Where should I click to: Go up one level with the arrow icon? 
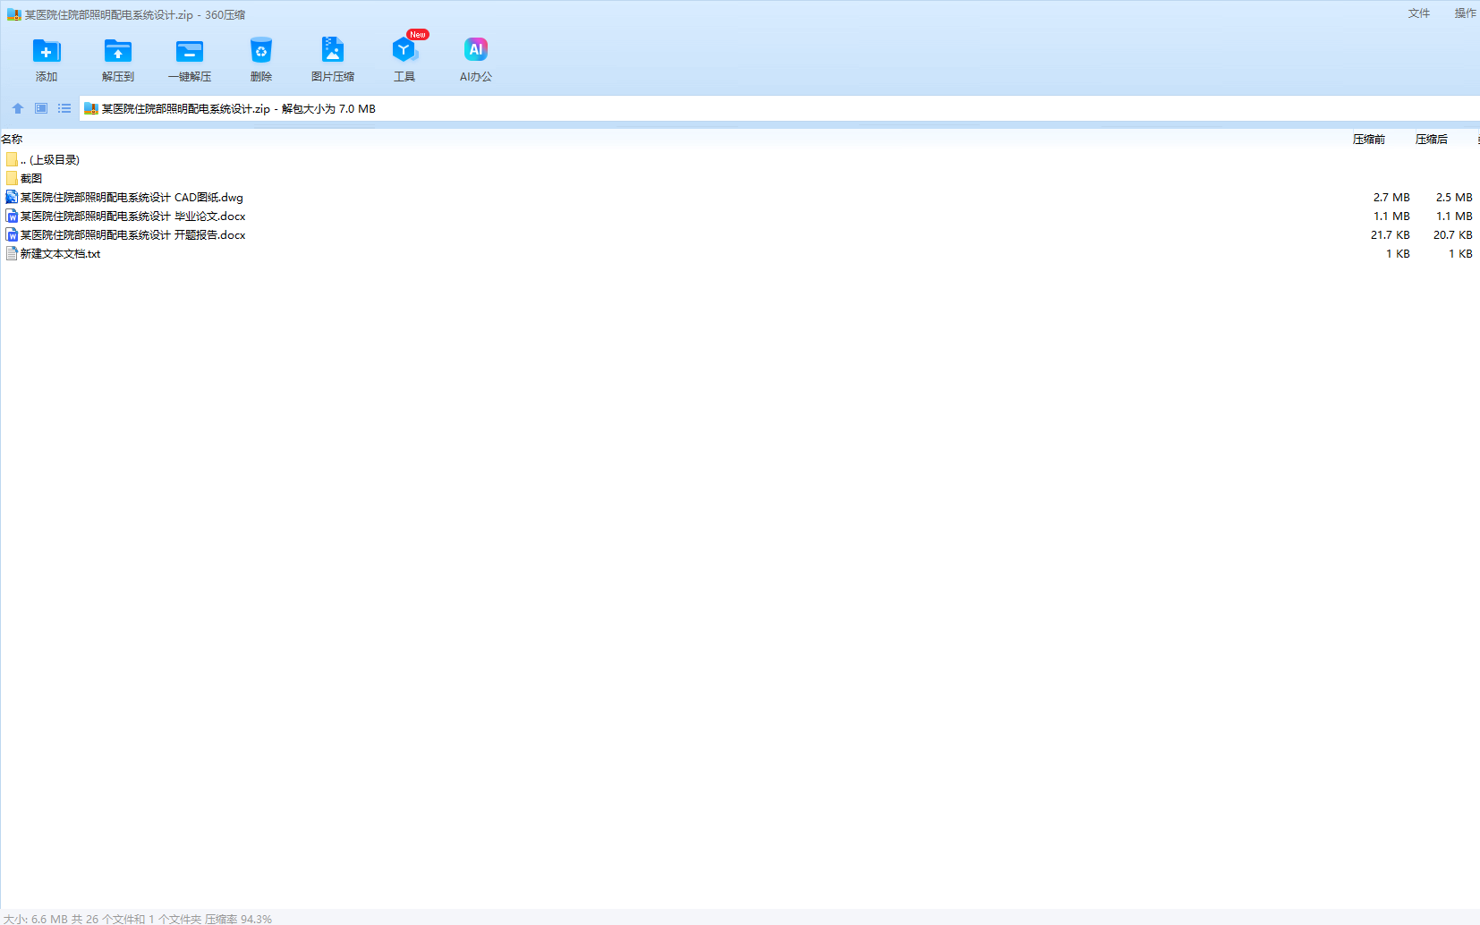pos(18,108)
